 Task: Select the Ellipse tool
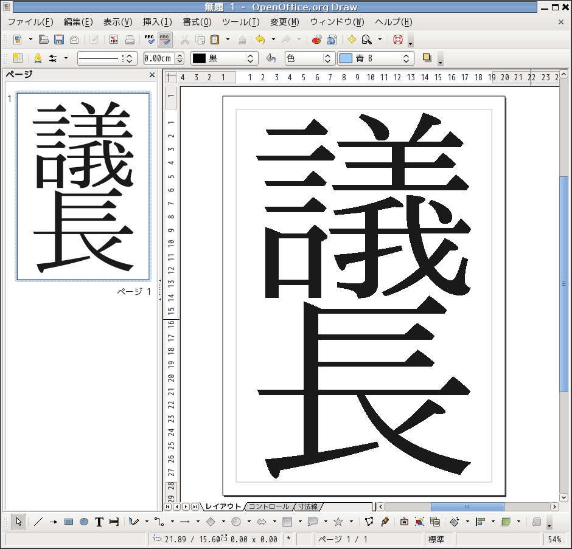click(x=84, y=522)
